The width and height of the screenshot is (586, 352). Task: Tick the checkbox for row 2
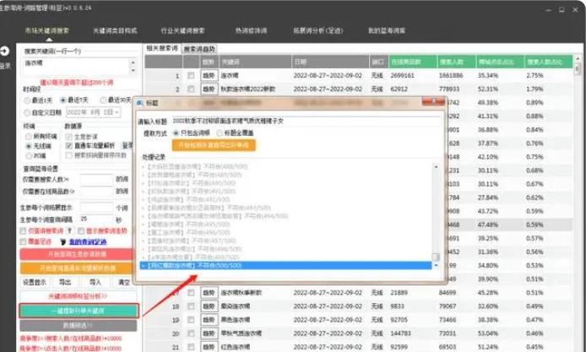191,89
